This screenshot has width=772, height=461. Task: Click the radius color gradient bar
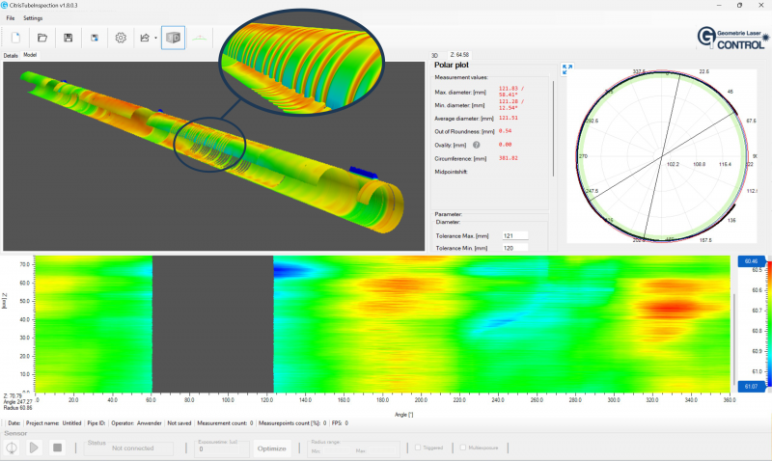pos(769,324)
